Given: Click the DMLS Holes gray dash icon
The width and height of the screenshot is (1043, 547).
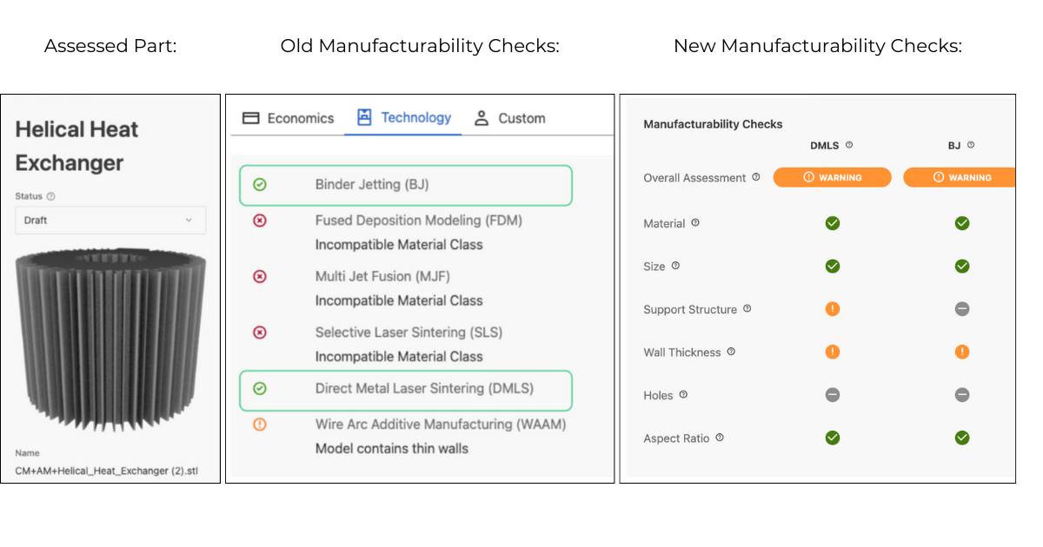Looking at the screenshot, I should pos(833,395).
